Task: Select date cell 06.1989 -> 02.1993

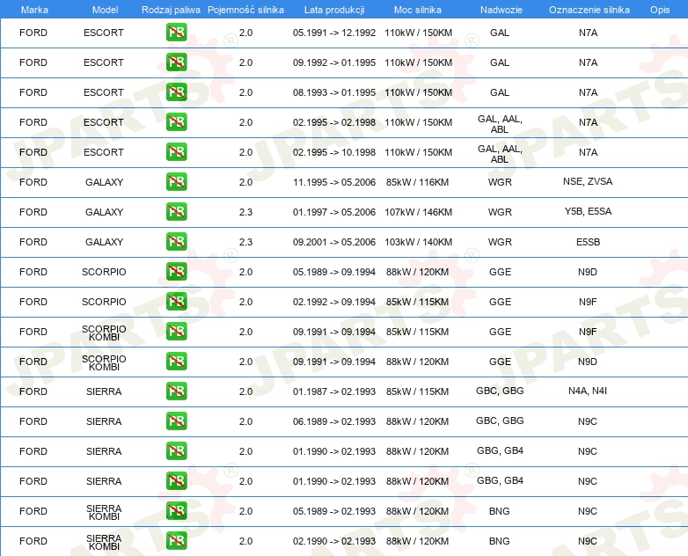Action: (x=334, y=421)
